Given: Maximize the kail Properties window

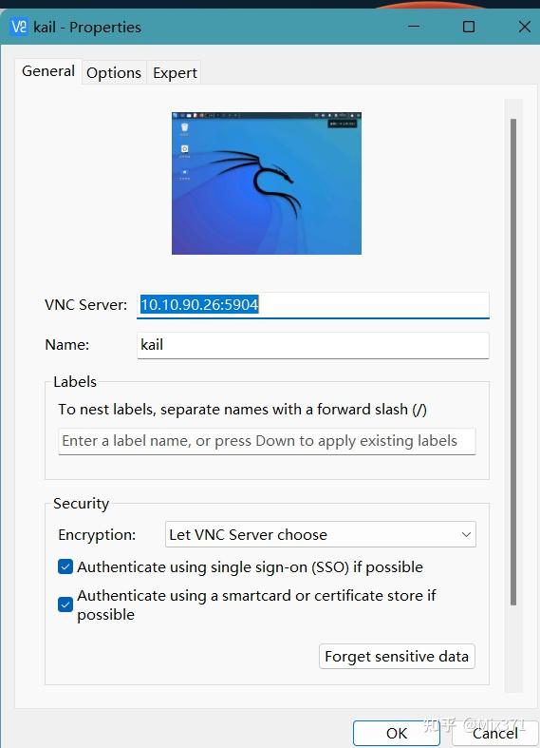Looking at the screenshot, I should click(x=469, y=27).
